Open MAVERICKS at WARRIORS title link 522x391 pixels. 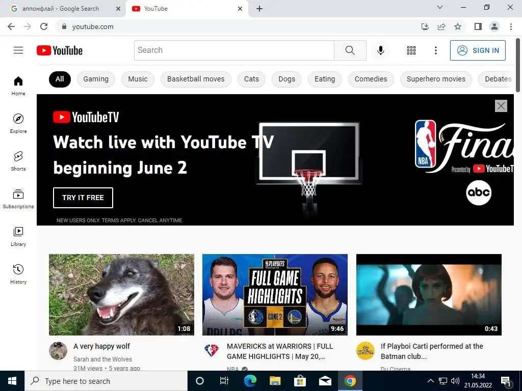280,351
